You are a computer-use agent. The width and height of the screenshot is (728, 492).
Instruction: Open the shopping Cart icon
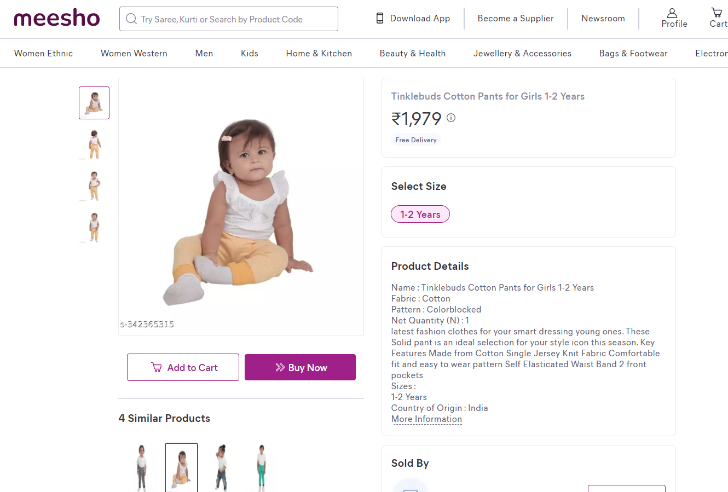pos(717,13)
